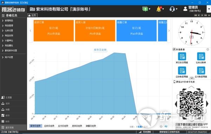Click the orange 进货订单 summary card
The image size is (211, 134).
(x=53, y=31)
